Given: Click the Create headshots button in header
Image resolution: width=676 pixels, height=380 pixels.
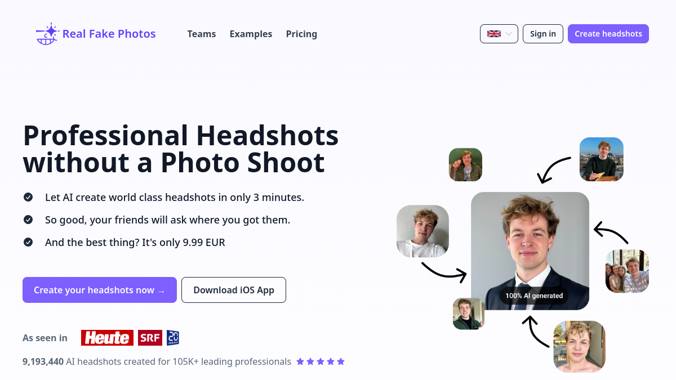Looking at the screenshot, I should pos(608,34).
